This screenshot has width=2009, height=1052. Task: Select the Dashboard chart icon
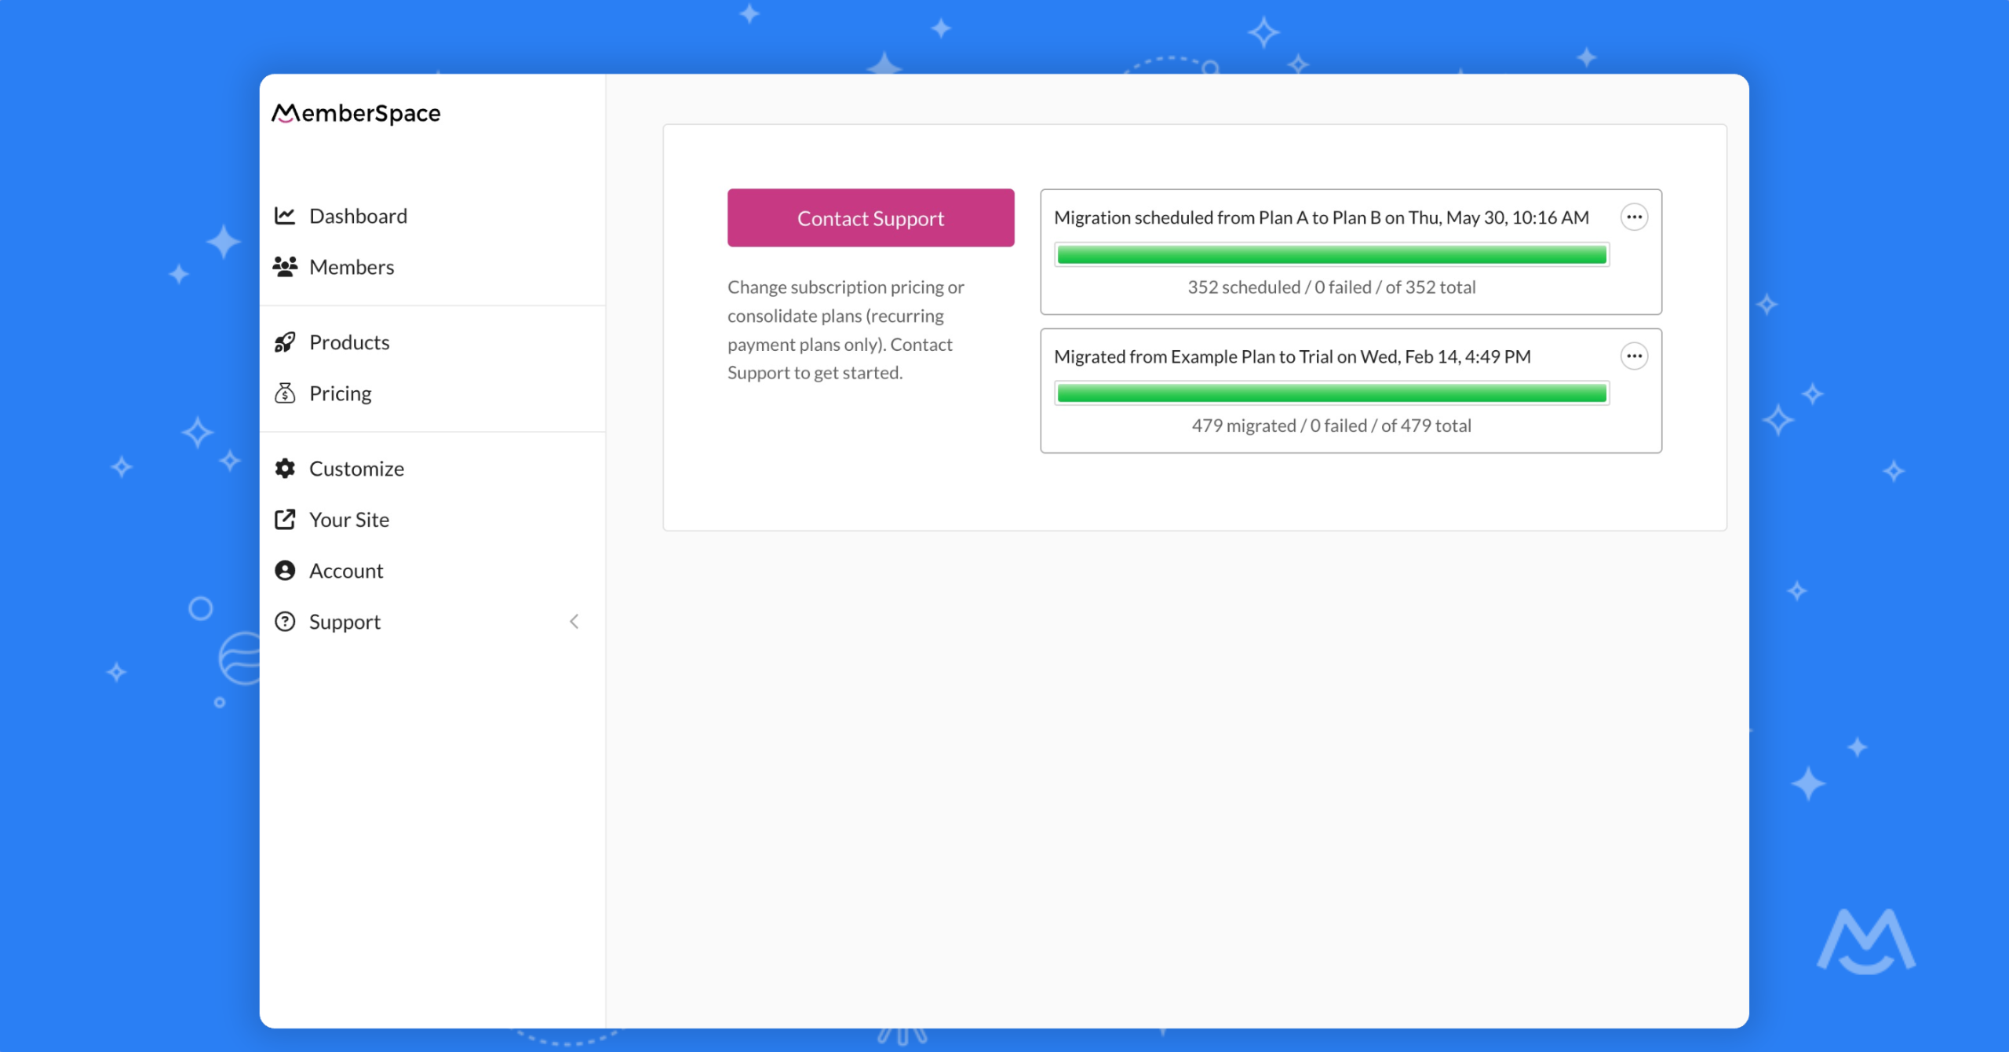[x=286, y=215]
